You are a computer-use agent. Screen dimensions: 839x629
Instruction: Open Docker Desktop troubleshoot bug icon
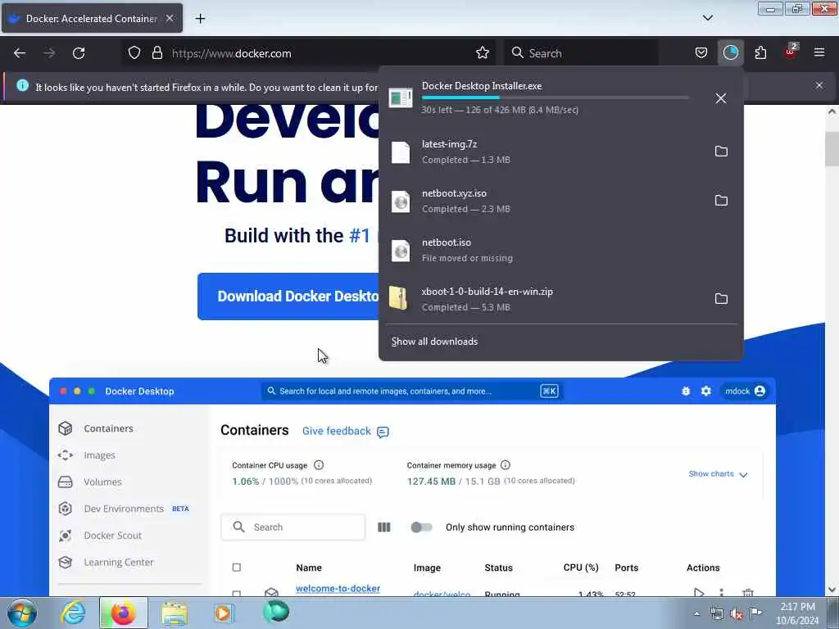(x=686, y=391)
